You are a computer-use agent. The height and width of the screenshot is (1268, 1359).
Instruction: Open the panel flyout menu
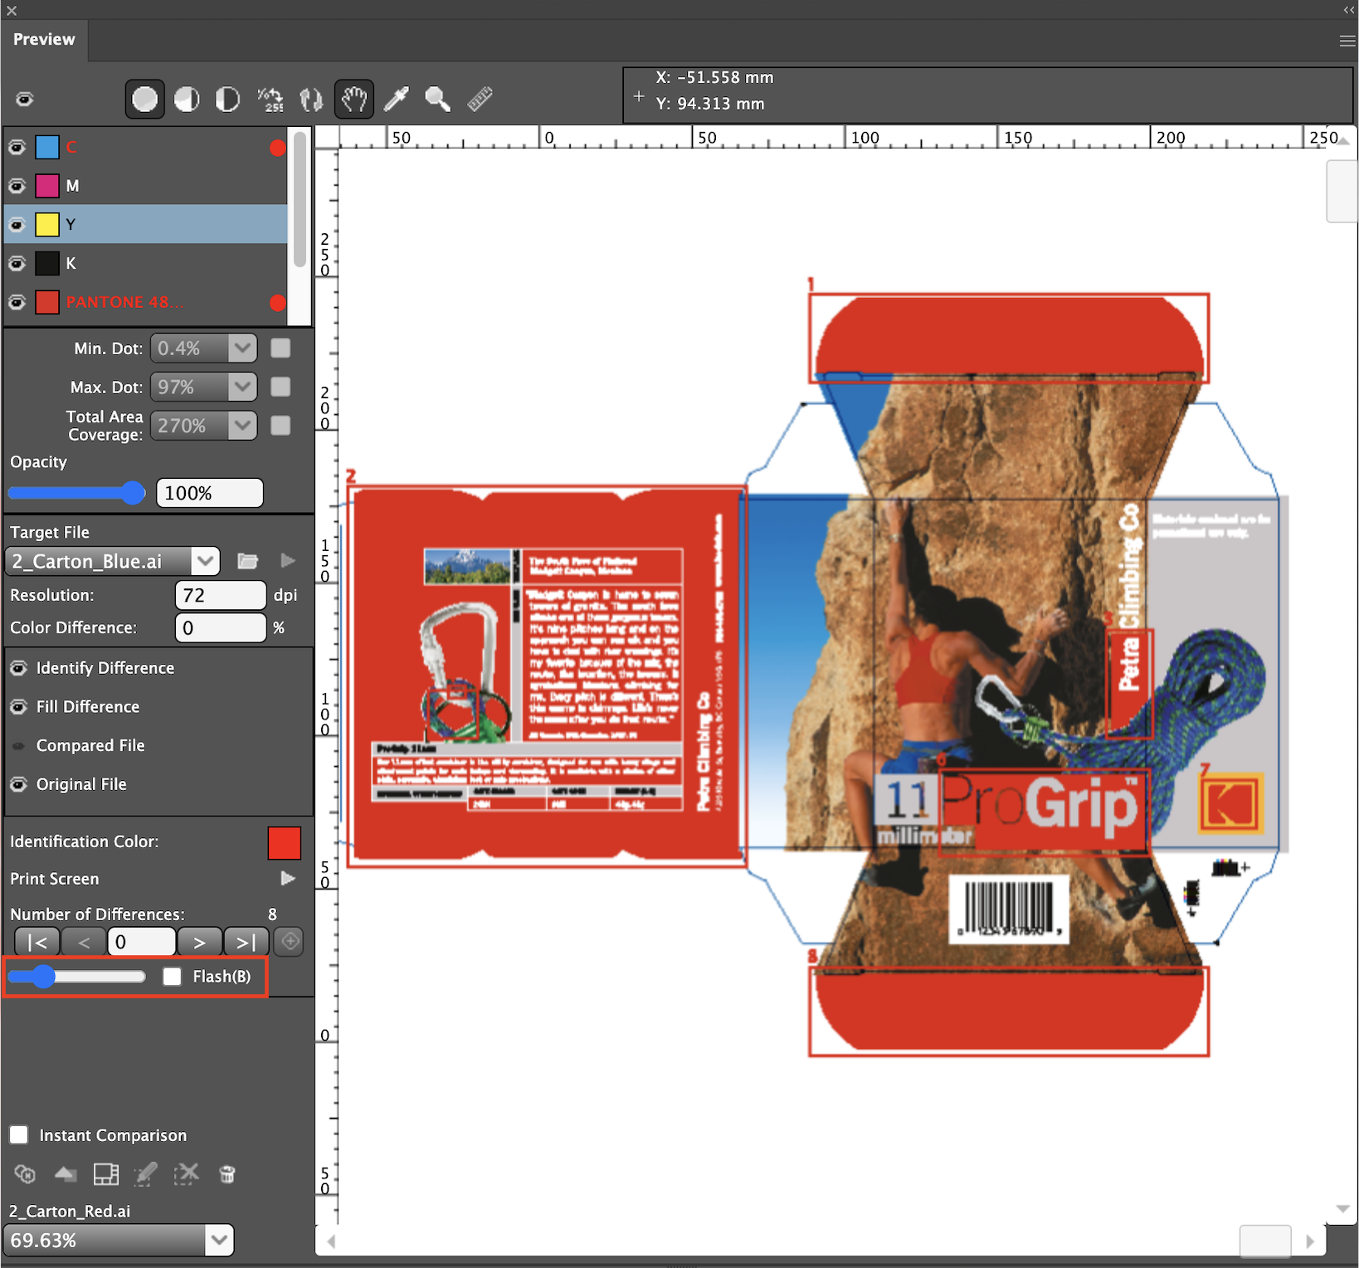[x=1347, y=41]
